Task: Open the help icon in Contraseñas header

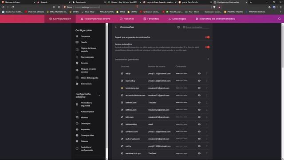Action: 178,27
